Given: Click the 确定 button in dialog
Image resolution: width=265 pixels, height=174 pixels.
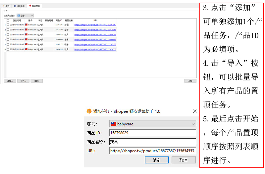Looking at the screenshot, I should point(157,160).
